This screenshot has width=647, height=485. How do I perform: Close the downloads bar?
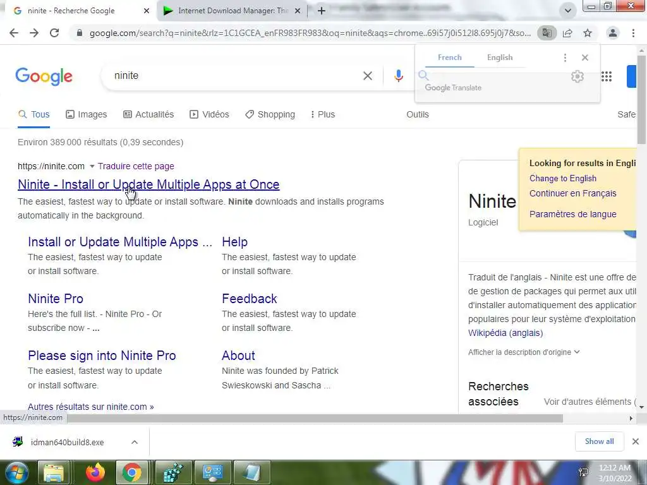point(636,441)
